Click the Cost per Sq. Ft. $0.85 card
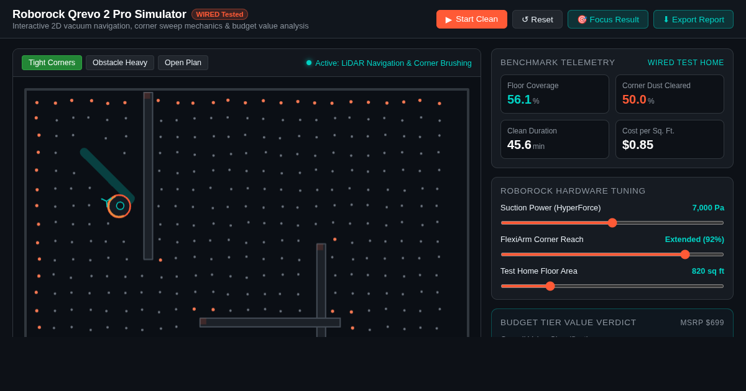Viewport: 746px width, 391px height. pyautogui.click(x=670, y=139)
